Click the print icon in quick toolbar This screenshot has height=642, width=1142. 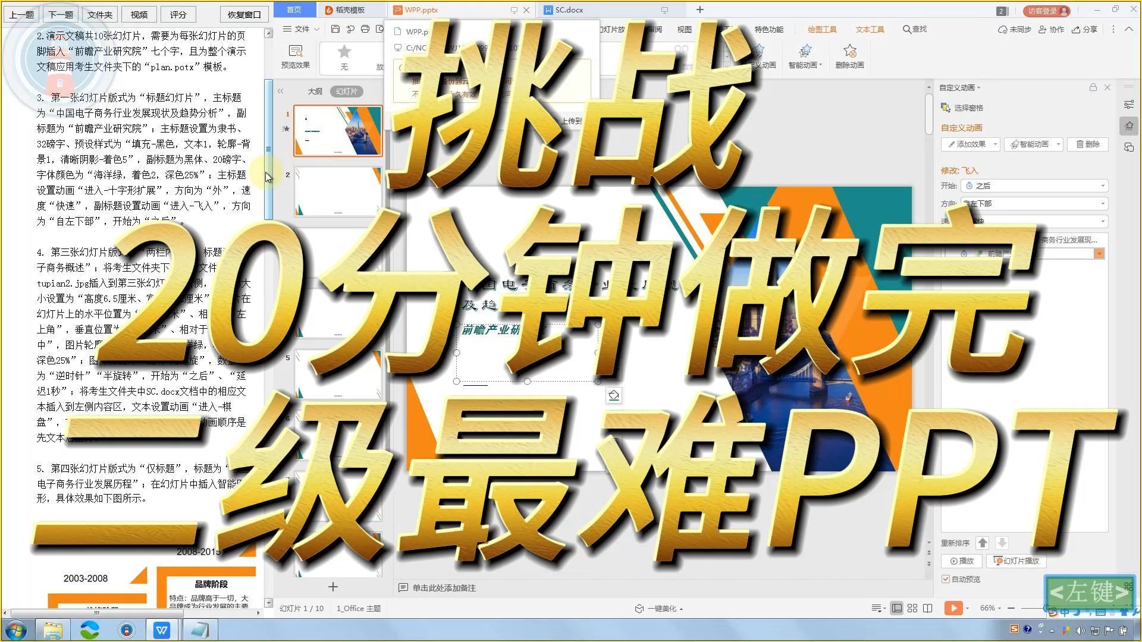[x=365, y=29]
